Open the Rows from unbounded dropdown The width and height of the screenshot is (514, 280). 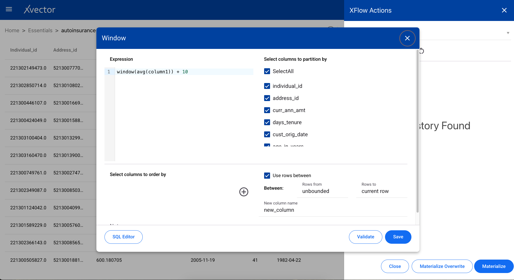point(322,191)
